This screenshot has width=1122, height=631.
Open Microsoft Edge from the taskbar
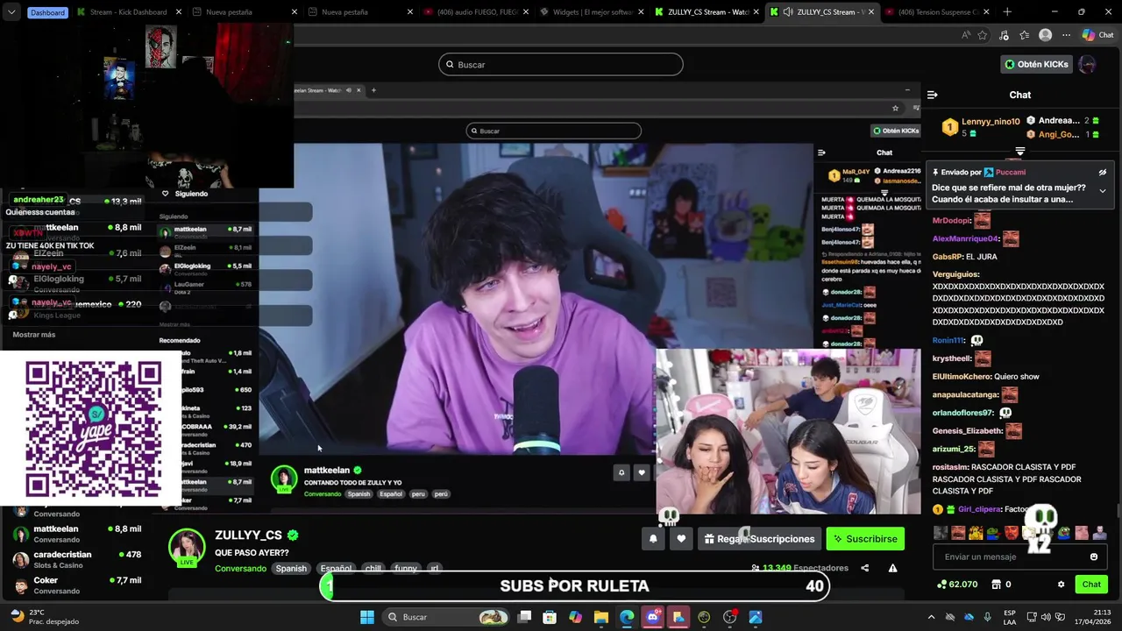[627, 617]
